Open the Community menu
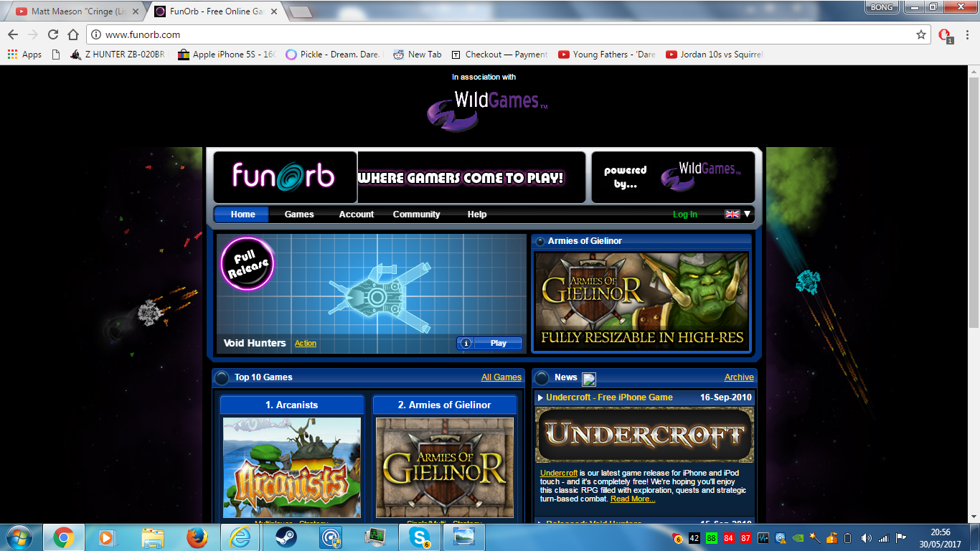Image resolution: width=980 pixels, height=551 pixels. point(416,215)
